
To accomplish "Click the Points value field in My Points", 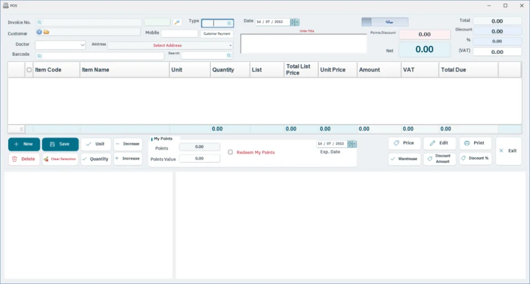I will [199, 147].
